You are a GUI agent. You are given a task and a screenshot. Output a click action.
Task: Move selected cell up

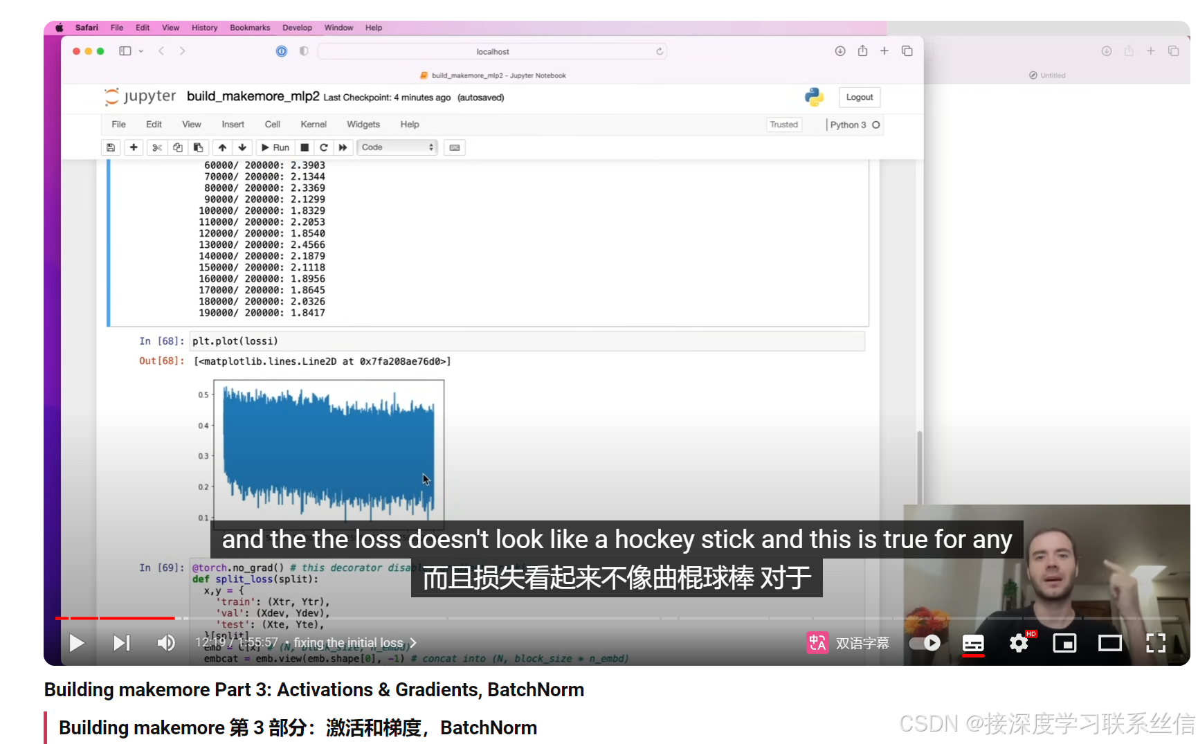pyautogui.click(x=222, y=147)
